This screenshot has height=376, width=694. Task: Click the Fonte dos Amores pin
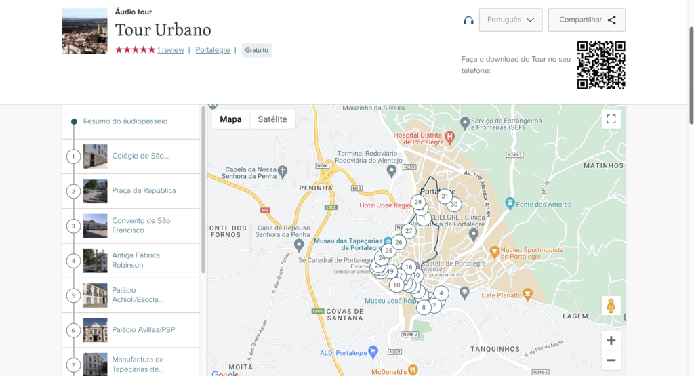(510, 204)
